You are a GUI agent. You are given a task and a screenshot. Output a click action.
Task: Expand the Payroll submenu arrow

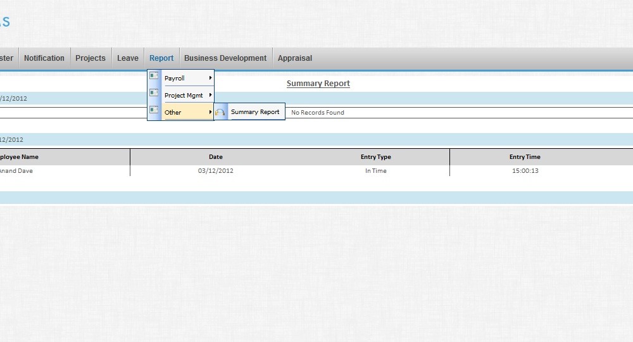(210, 78)
